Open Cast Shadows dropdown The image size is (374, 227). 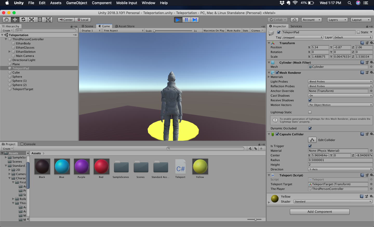coord(340,96)
